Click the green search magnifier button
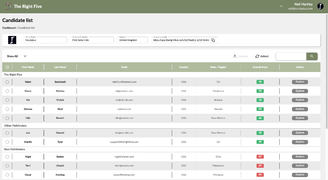 [x=312, y=56]
